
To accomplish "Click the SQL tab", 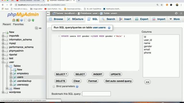I will pyautogui.click(x=93, y=19).
